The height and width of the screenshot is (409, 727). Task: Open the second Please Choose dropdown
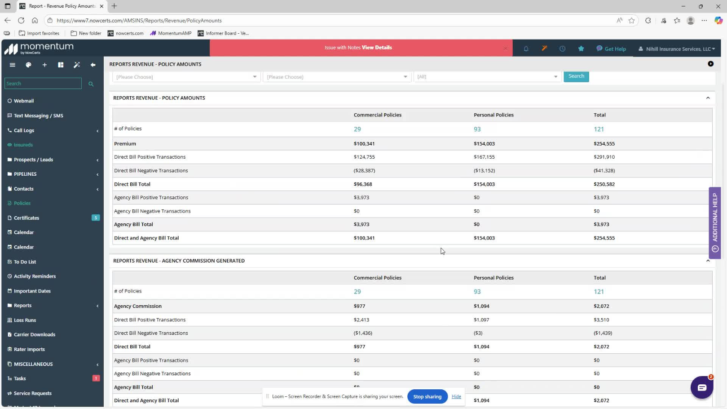(337, 77)
